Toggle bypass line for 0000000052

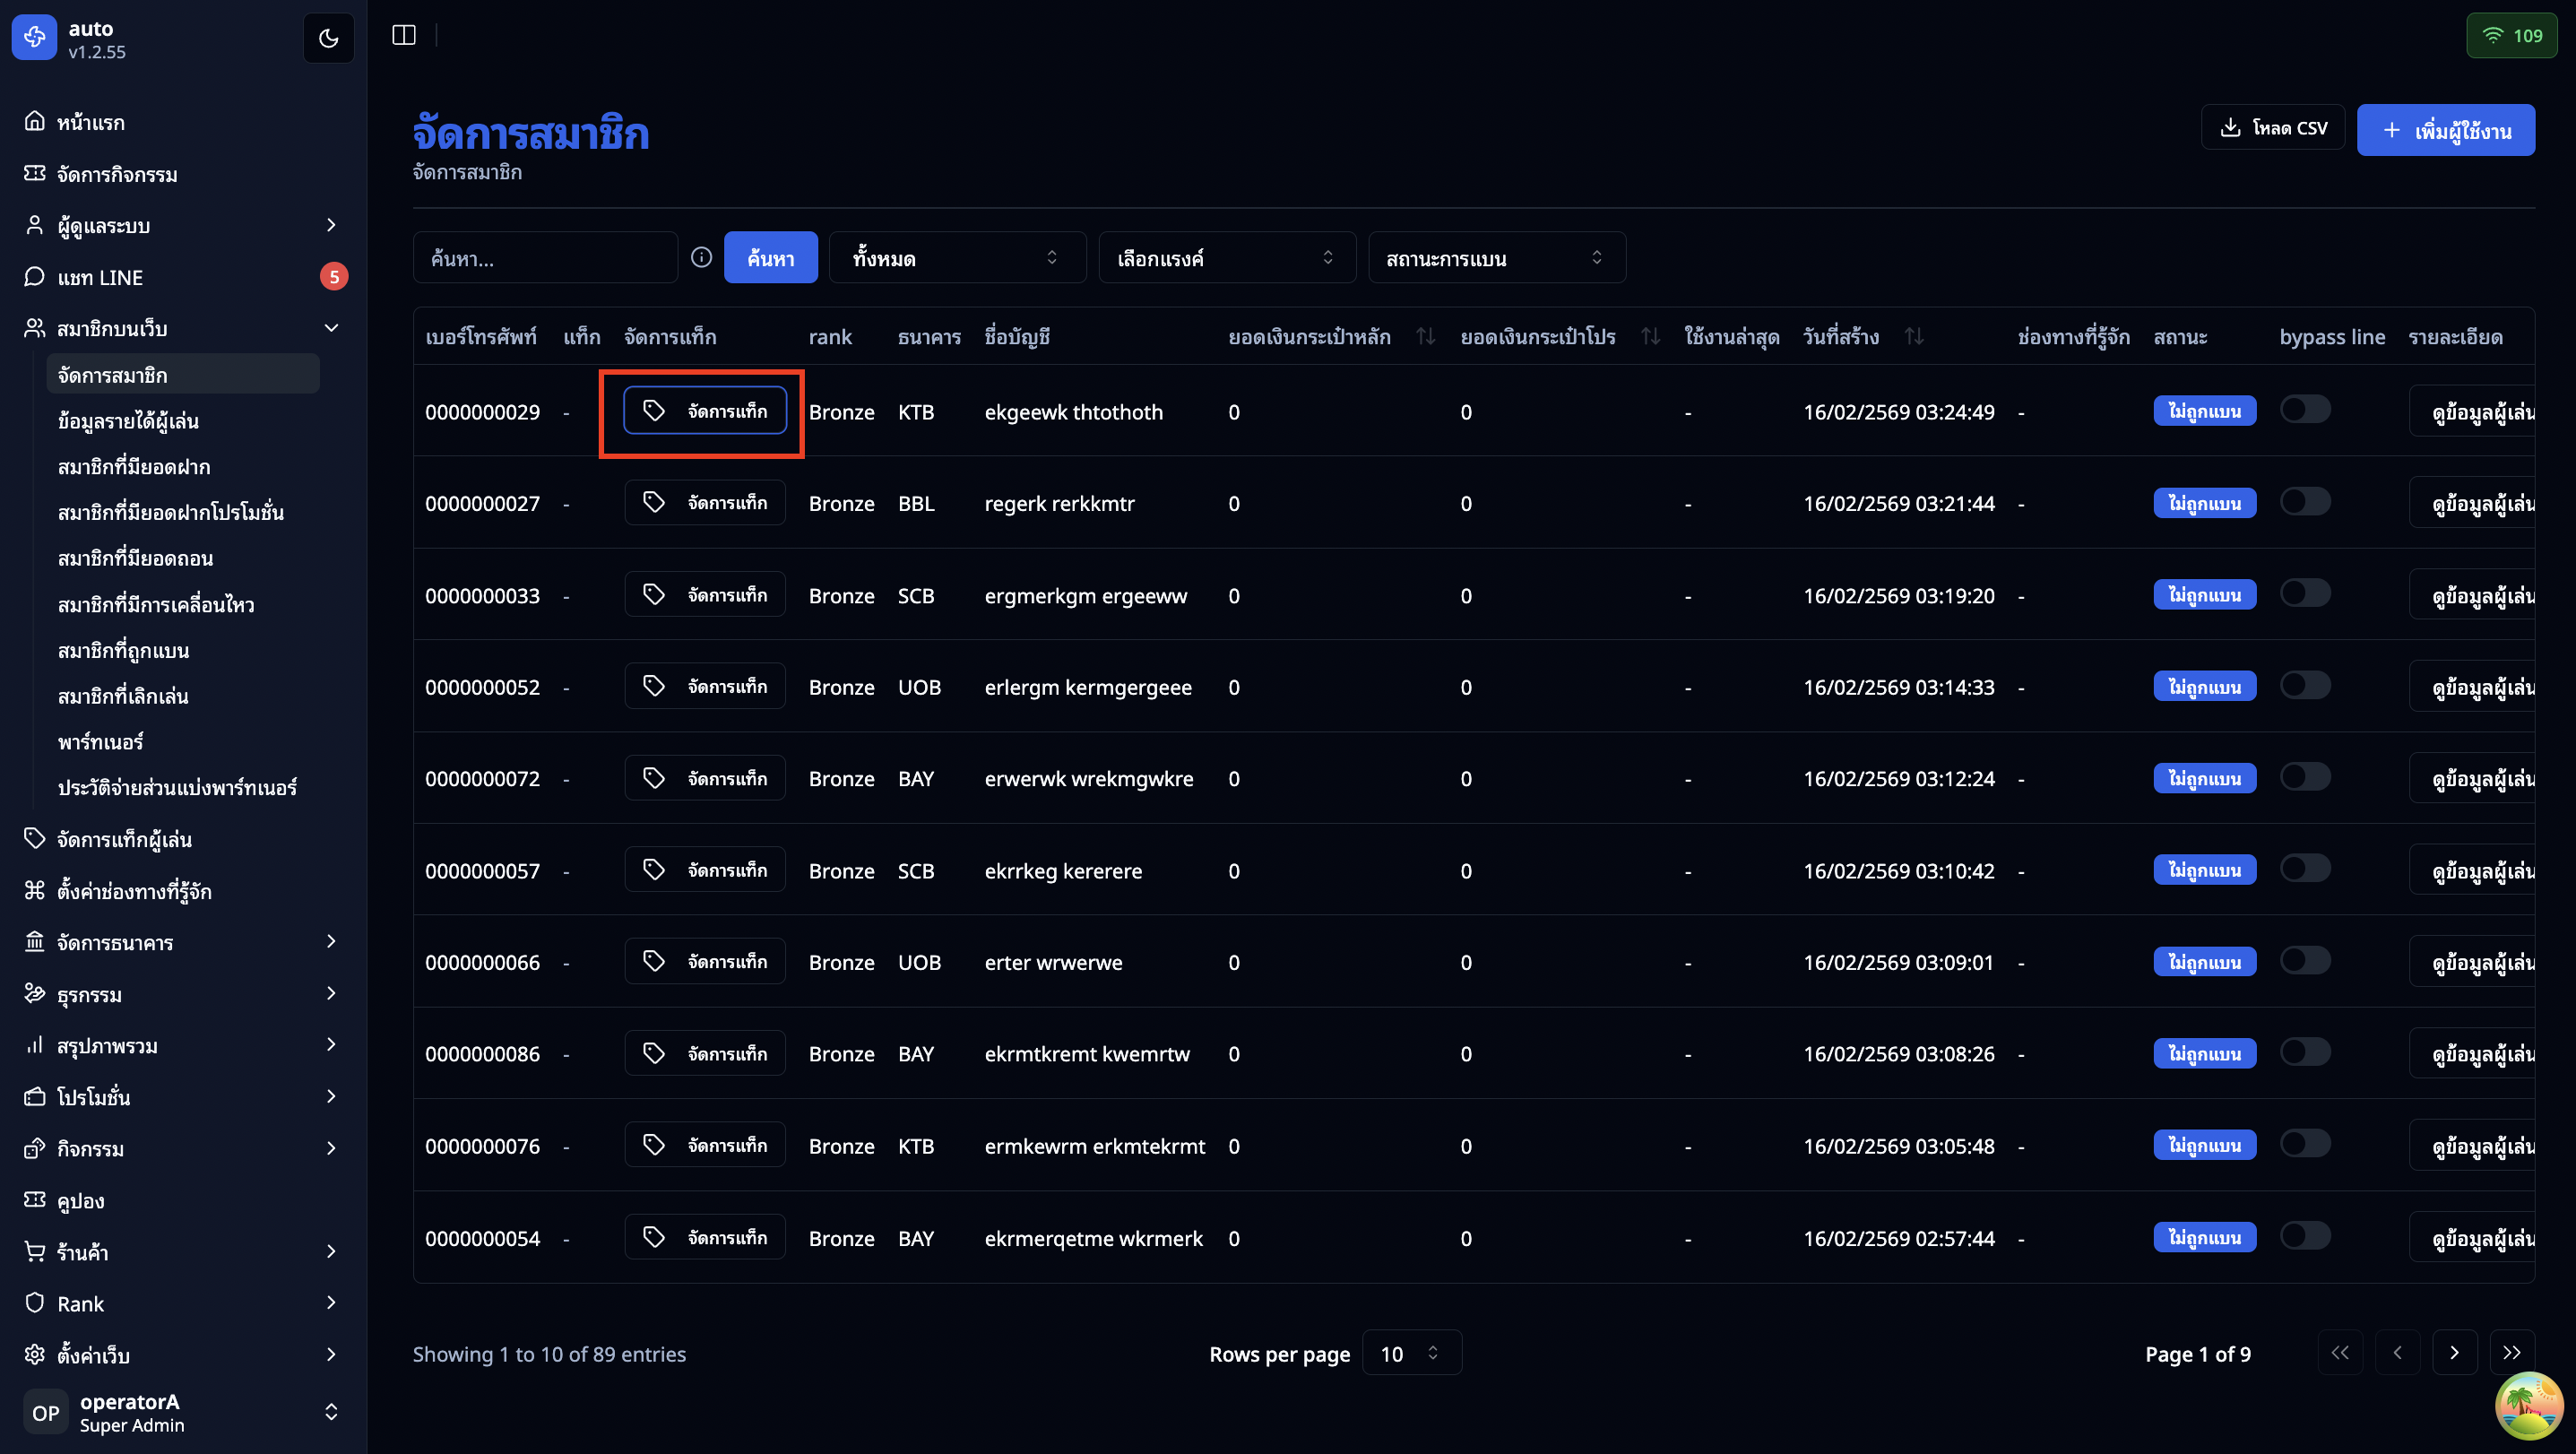[2304, 686]
